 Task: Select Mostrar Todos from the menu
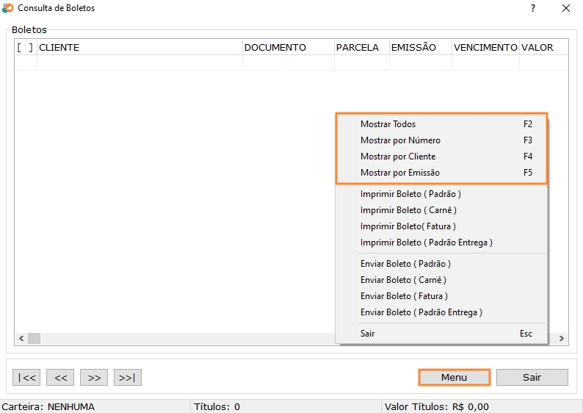(x=388, y=124)
